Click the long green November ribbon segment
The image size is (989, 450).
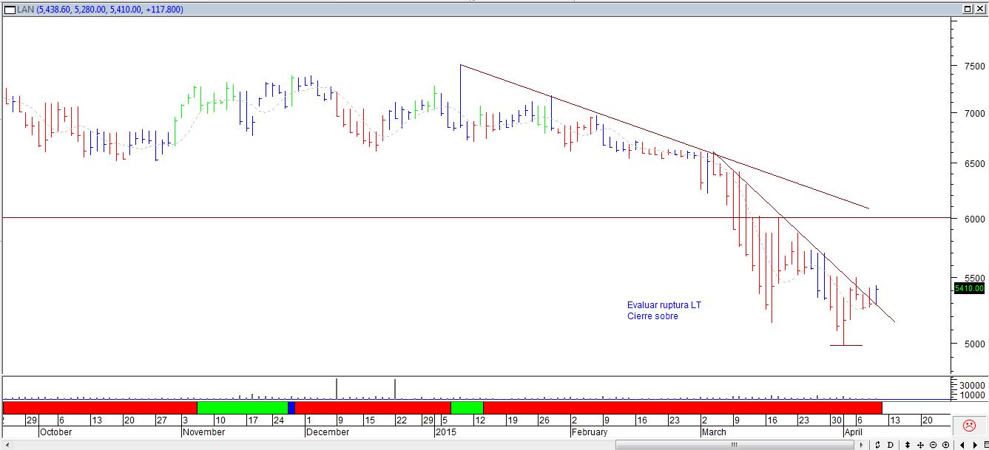pos(243,407)
